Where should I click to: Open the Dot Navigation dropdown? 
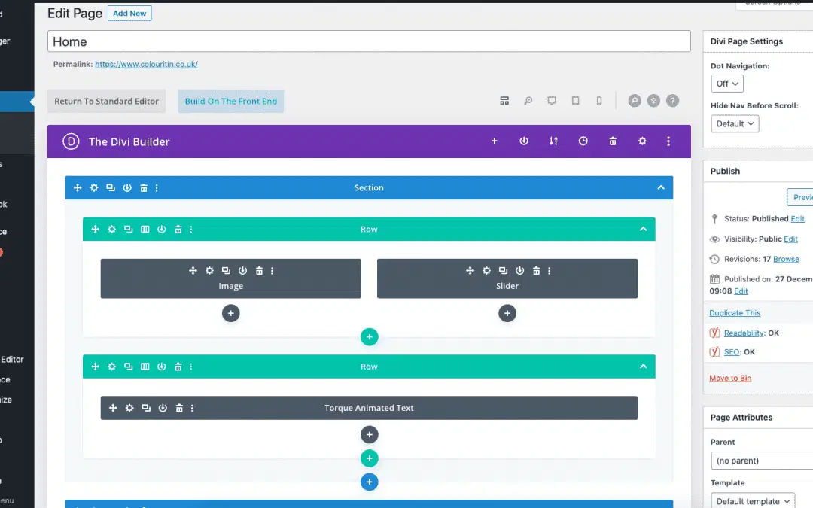pos(726,84)
